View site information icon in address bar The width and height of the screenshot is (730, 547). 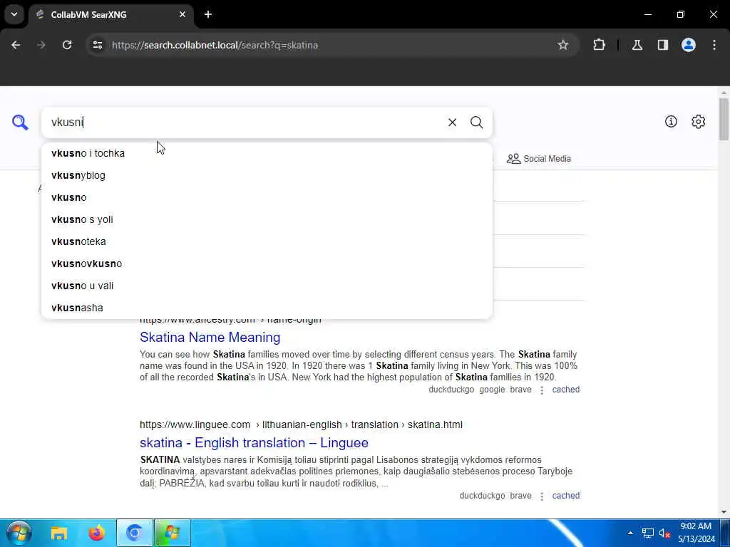tap(97, 45)
